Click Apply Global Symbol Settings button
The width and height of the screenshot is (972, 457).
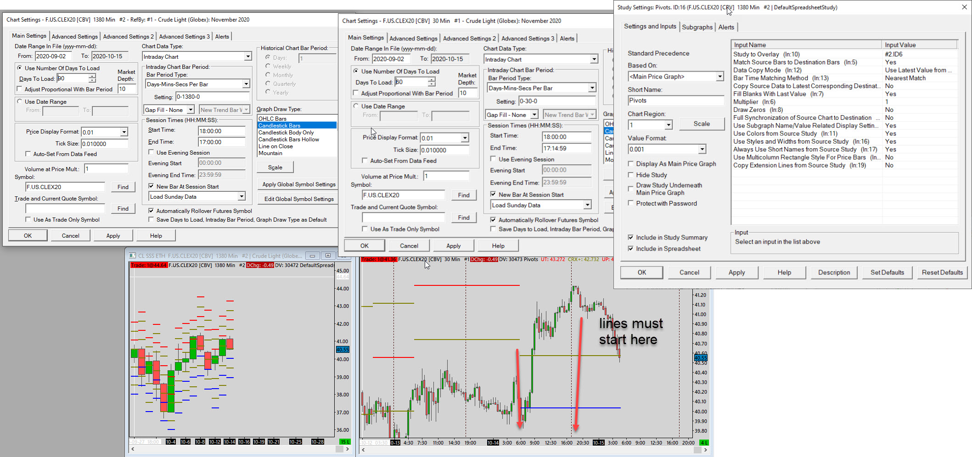[299, 184]
